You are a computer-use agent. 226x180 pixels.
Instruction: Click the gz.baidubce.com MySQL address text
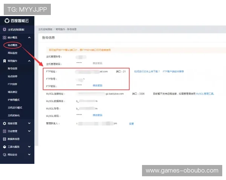(x=115, y=94)
